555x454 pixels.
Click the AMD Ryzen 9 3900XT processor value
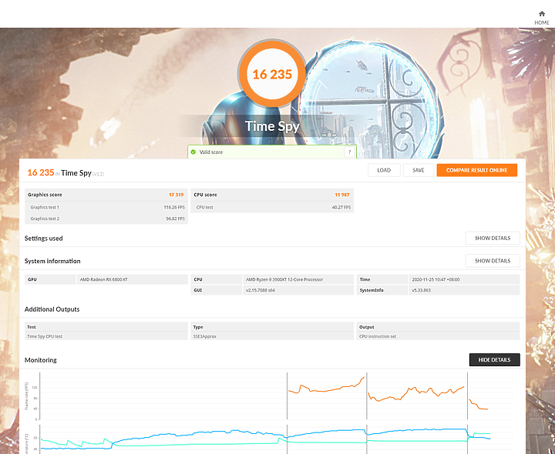[284, 279]
